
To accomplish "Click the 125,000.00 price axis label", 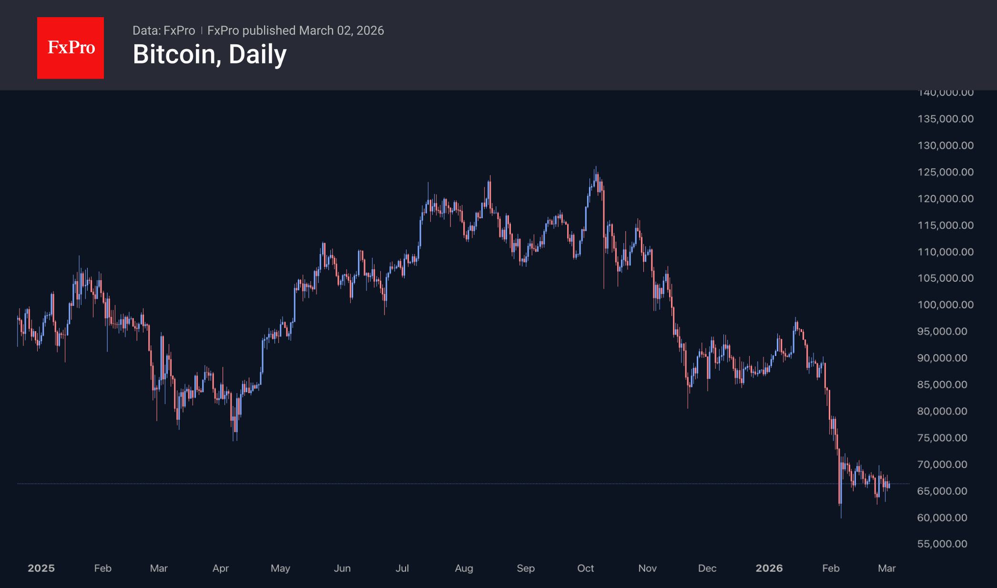I will coord(946,172).
